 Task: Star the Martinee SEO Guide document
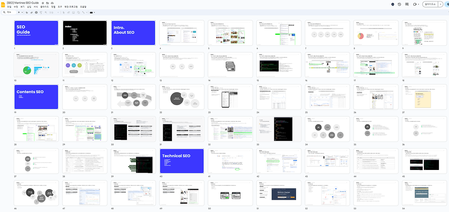pyautogui.click(x=43, y=3)
